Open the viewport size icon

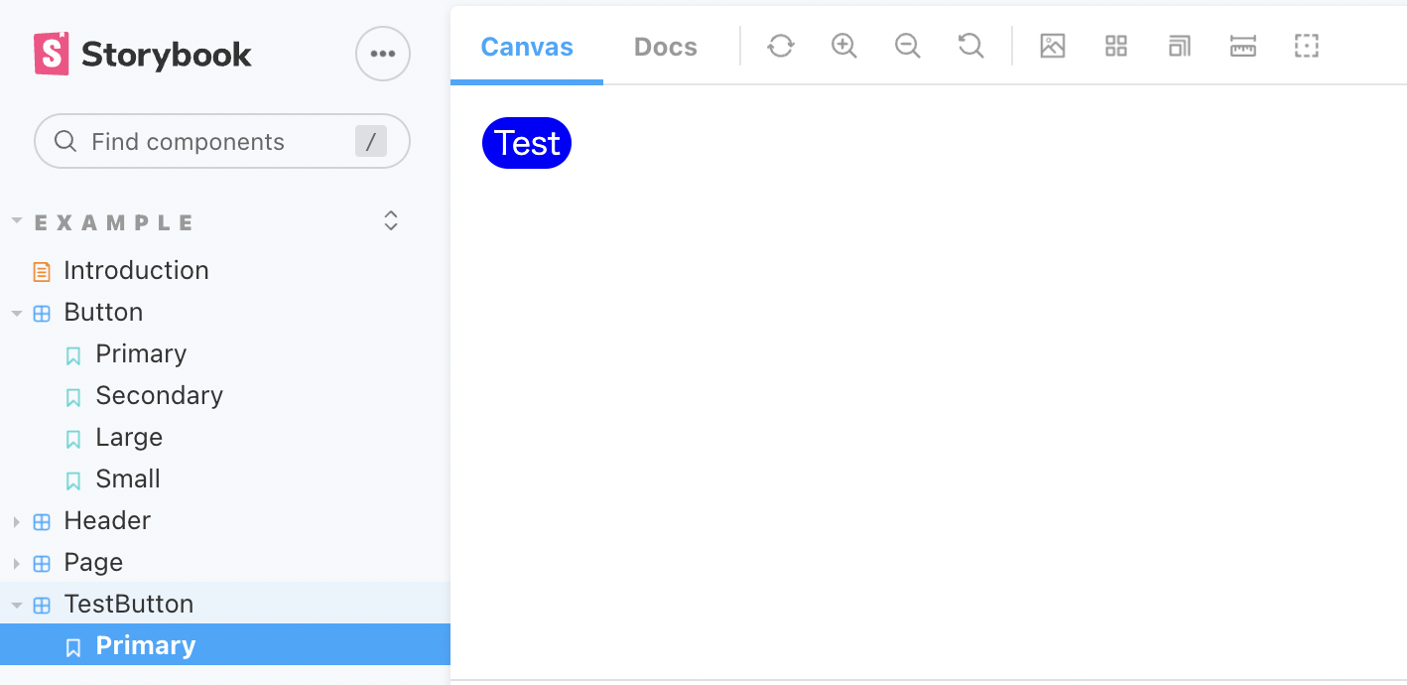point(1180,46)
